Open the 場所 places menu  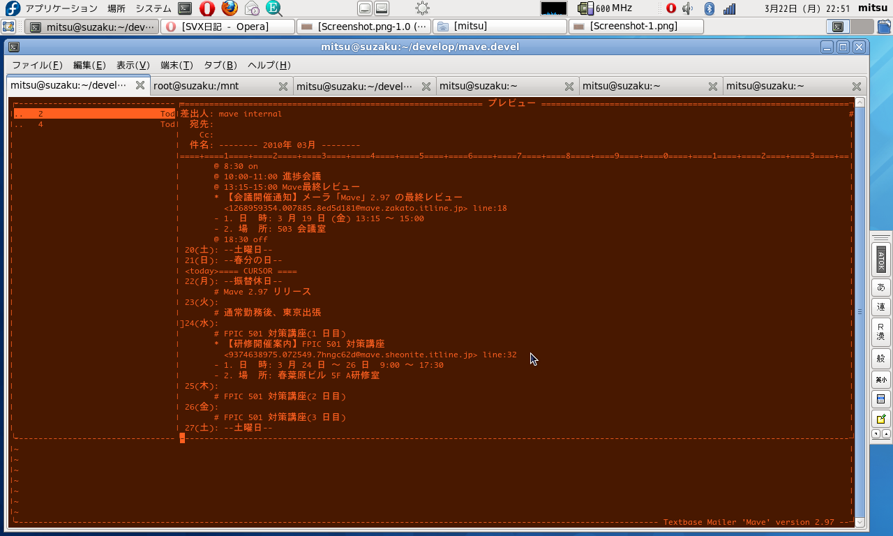pos(117,8)
